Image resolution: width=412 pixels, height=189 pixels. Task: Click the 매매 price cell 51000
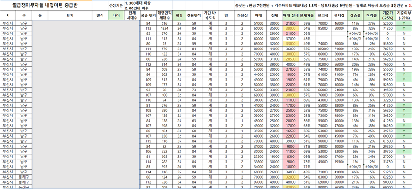258,23
